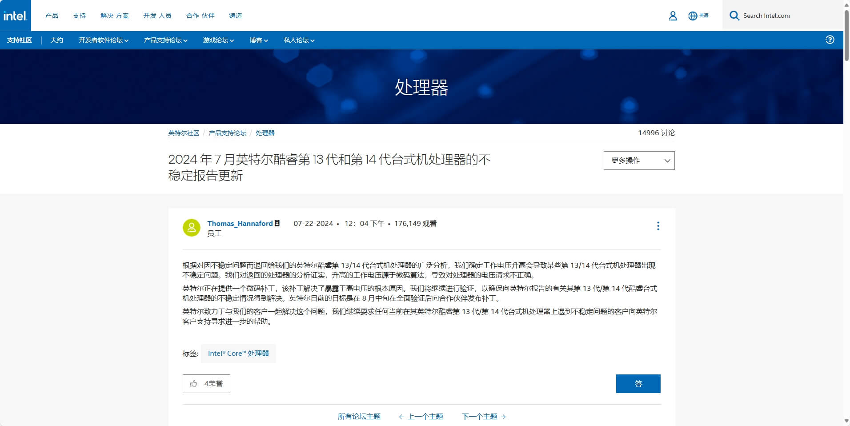Open the three-dot post options menu

tap(658, 226)
